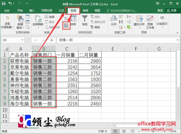Click the Sort Z to A descending icon

66,25
